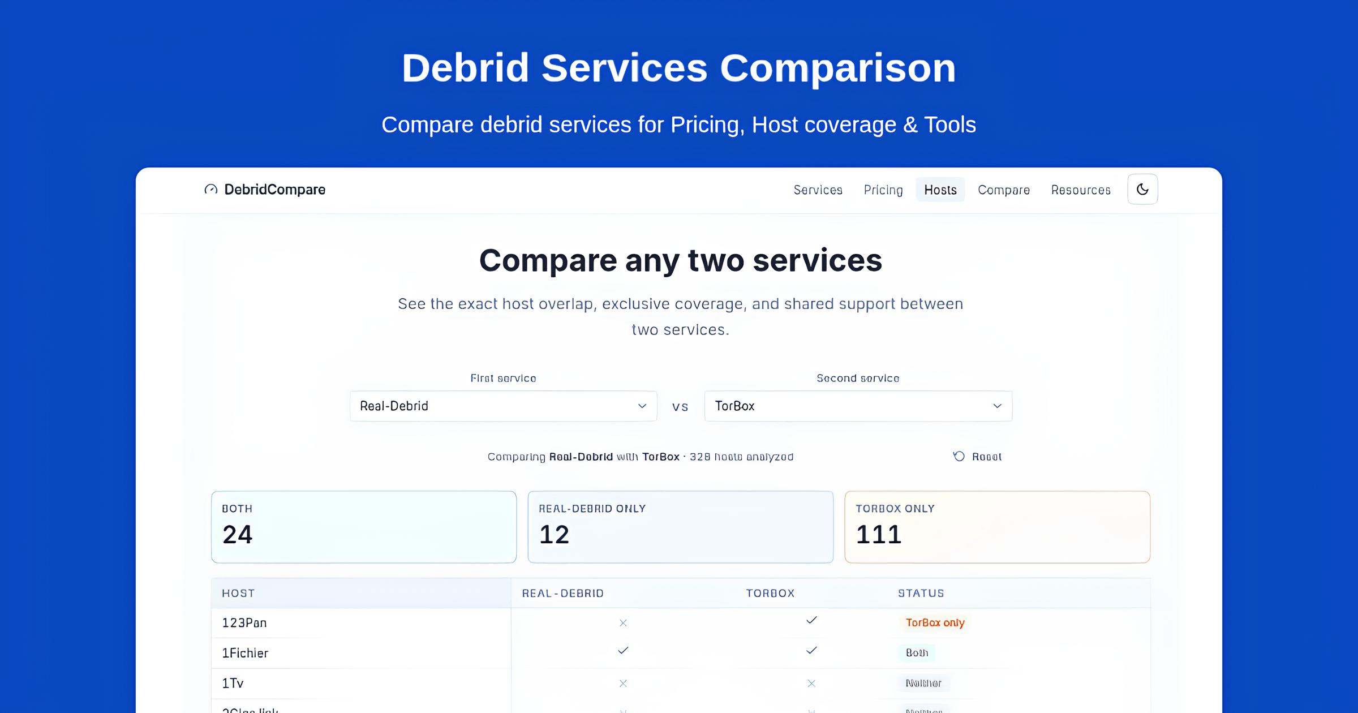This screenshot has height=713, width=1358.
Task: Click the 1Tv host row name
Action: (233, 683)
